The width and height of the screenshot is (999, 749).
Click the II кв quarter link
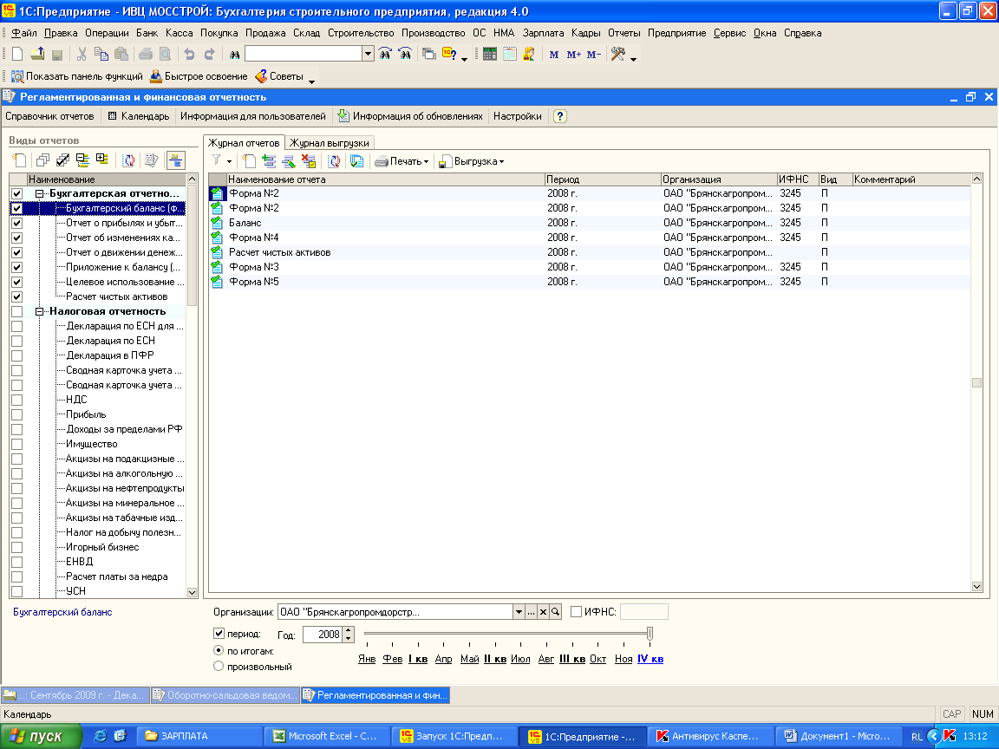point(495,659)
